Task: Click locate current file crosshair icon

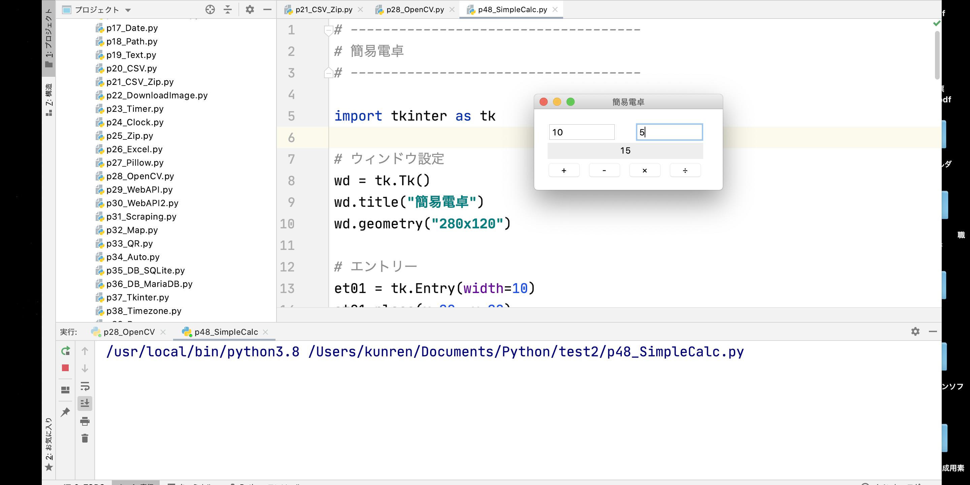Action: [x=210, y=10]
